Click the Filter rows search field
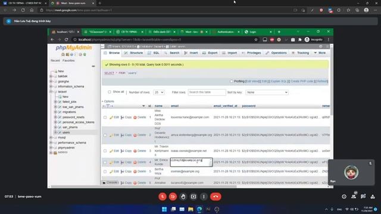The image size is (381, 214). coord(207,93)
